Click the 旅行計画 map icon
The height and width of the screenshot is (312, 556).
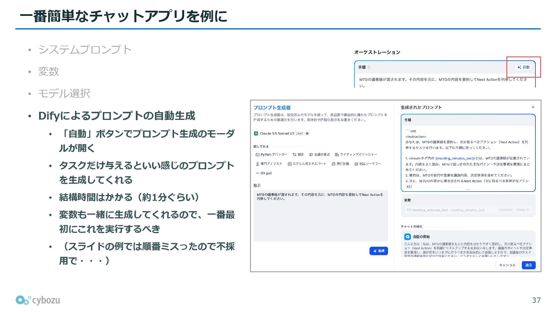pos(334,164)
